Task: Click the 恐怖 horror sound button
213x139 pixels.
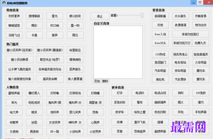Action: (x=95, y=112)
